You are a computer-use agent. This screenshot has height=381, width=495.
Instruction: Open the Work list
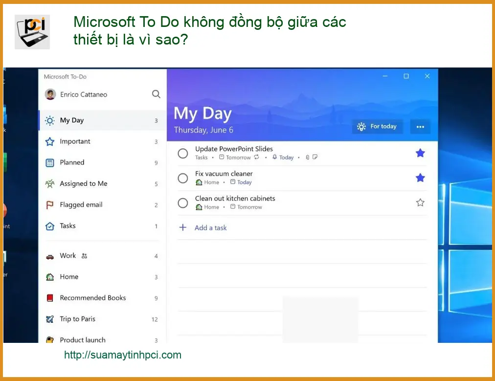103,256
